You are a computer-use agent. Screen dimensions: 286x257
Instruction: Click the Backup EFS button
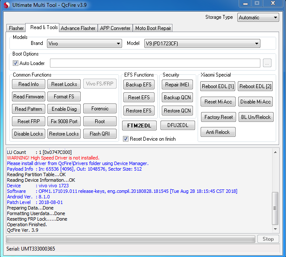(139, 84)
